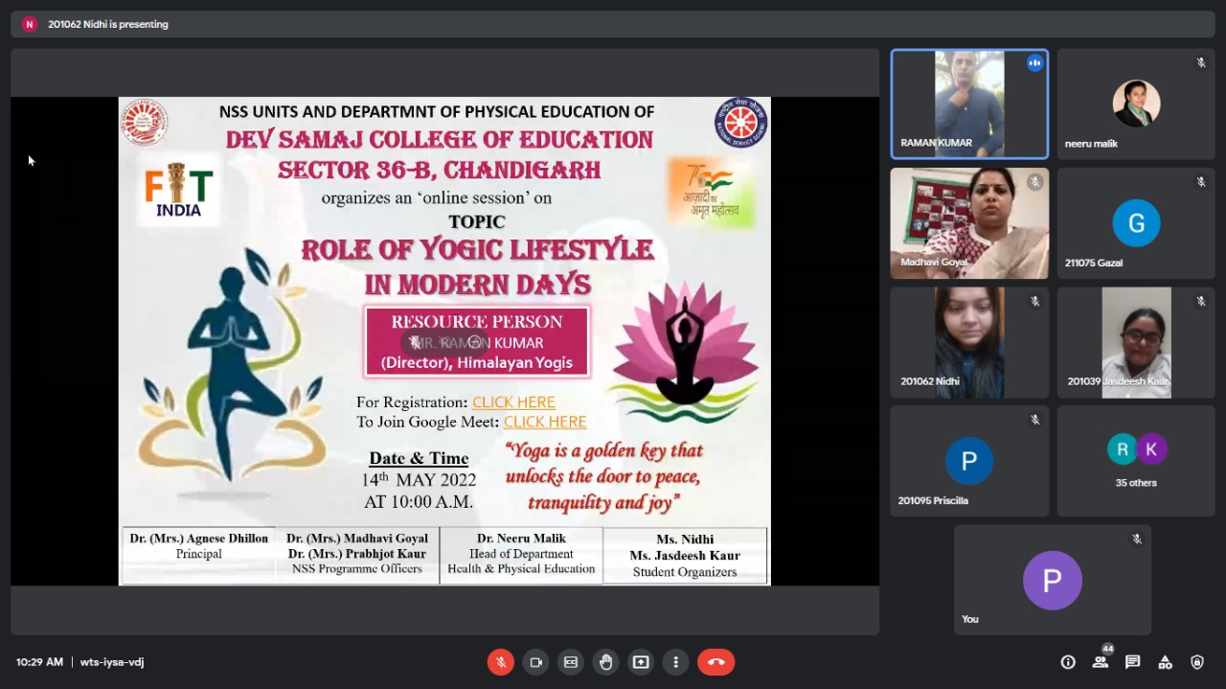Image resolution: width=1226 pixels, height=689 pixels.
Task: Click muted mic icon on 201062 Nidhi tile
Action: click(1034, 301)
